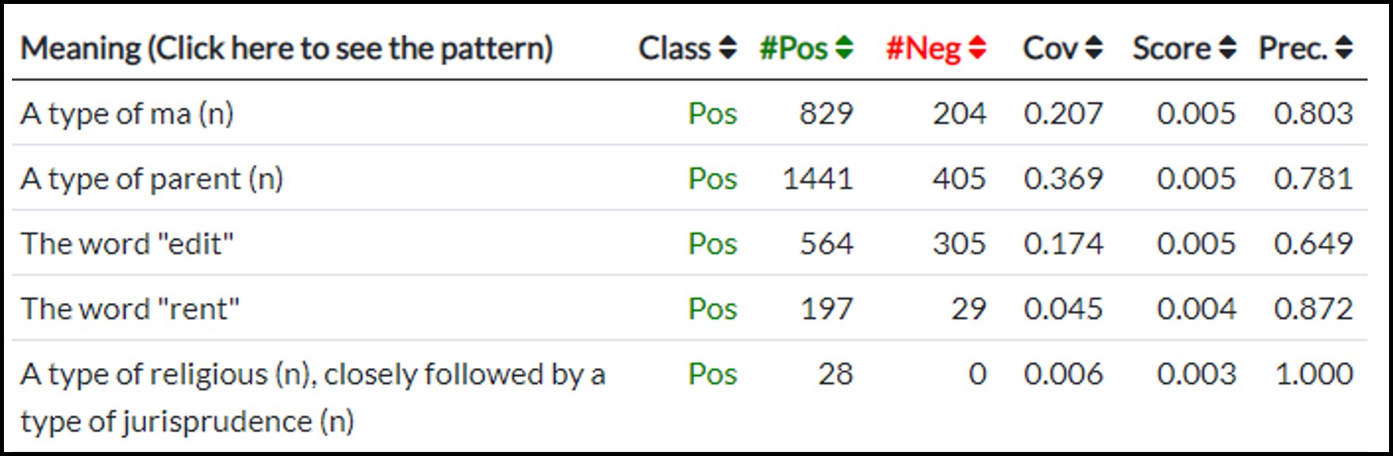Select the word "edit" row
This screenshot has width=1393, height=456.
[x=127, y=244]
